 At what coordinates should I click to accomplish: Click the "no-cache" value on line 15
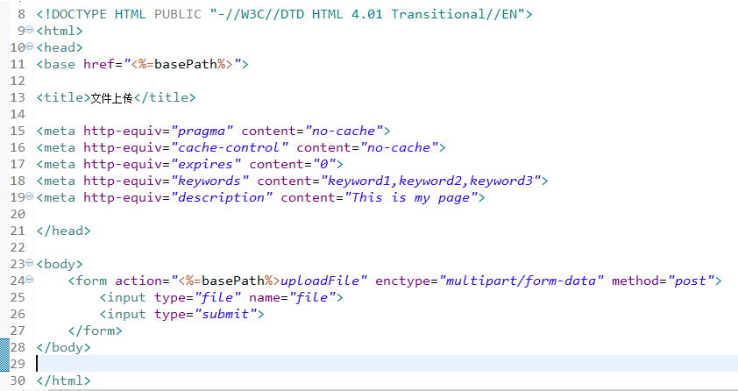344,131
